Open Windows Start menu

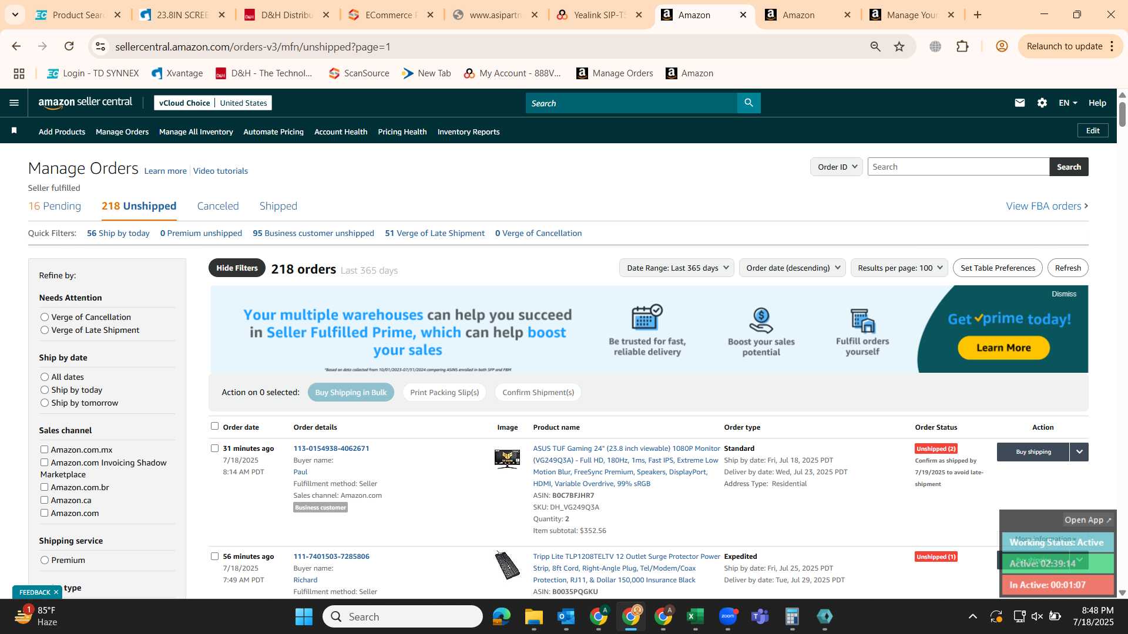point(304,616)
